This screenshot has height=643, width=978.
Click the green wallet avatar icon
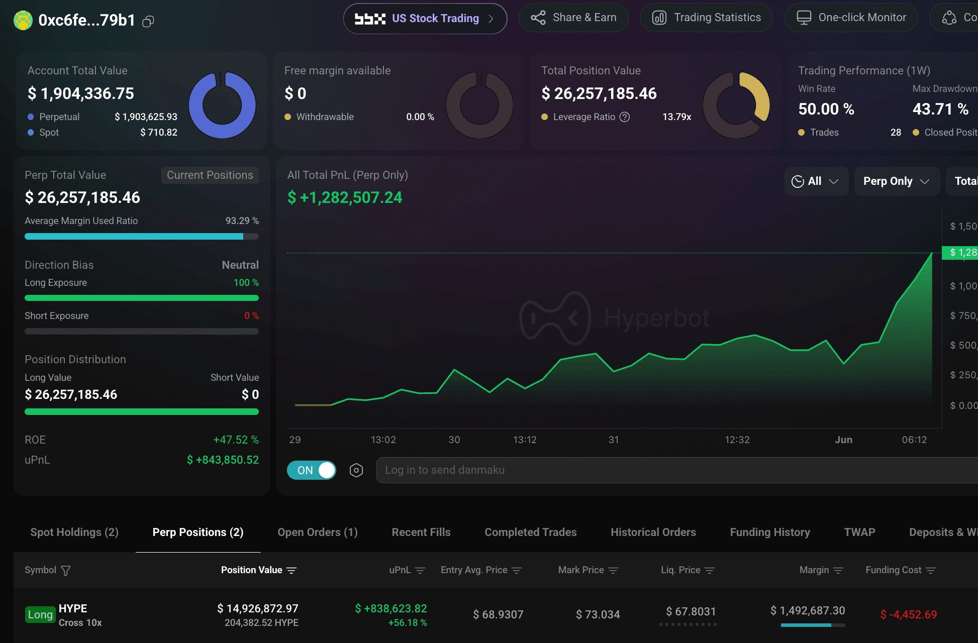[23, 20]
